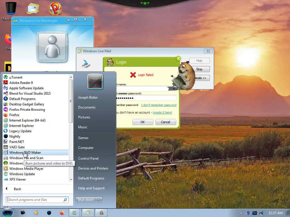Click the Shut down button
Viewport: 290px width, 217px height.
(86, 200)
